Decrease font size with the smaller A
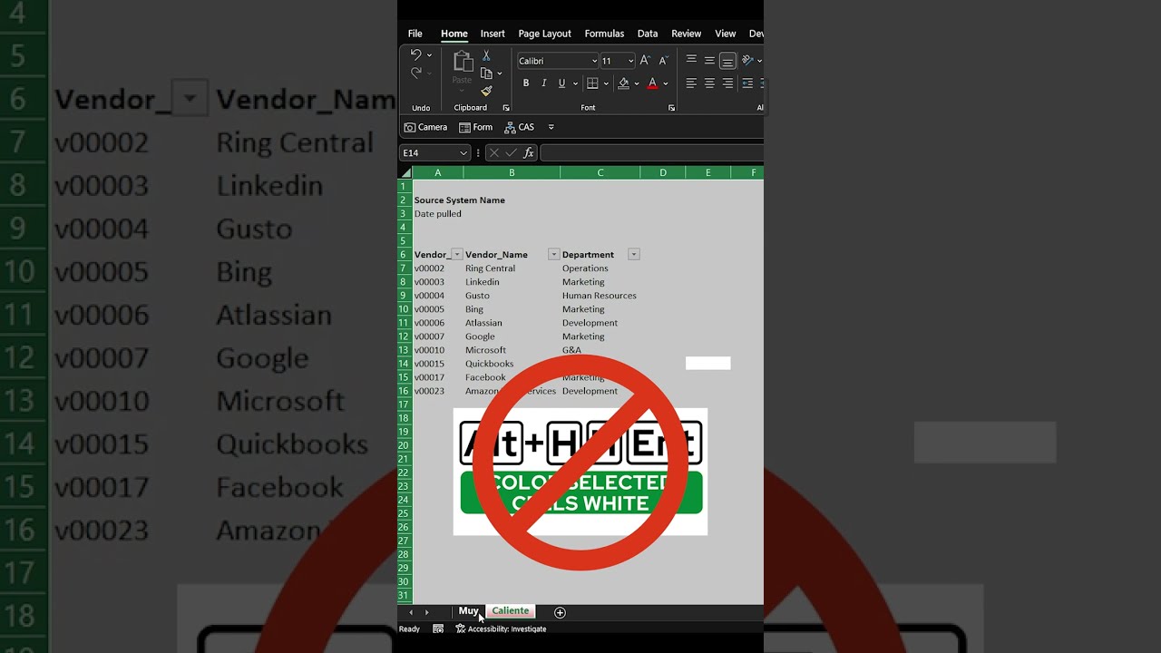The height and width of the screenshot is (653, 1161). [663, 61]
